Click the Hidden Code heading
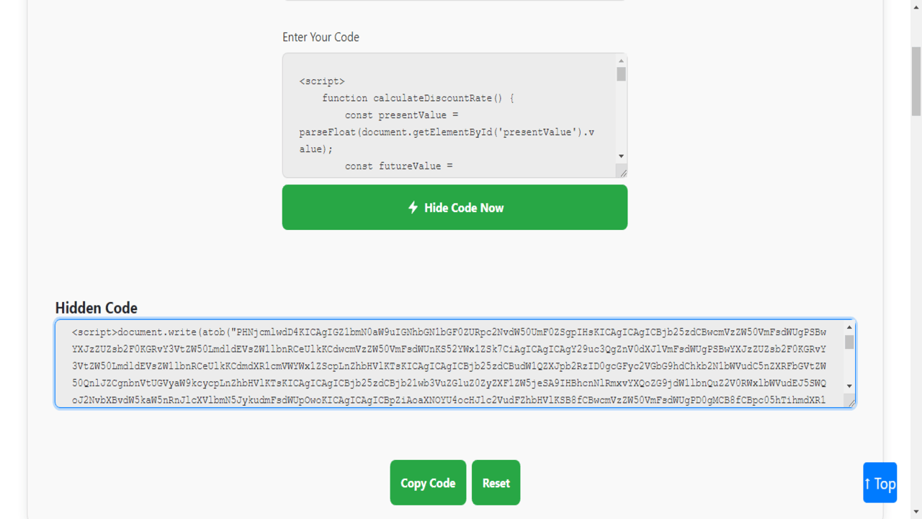Screen dimensions: 922x519 point(96,308)
